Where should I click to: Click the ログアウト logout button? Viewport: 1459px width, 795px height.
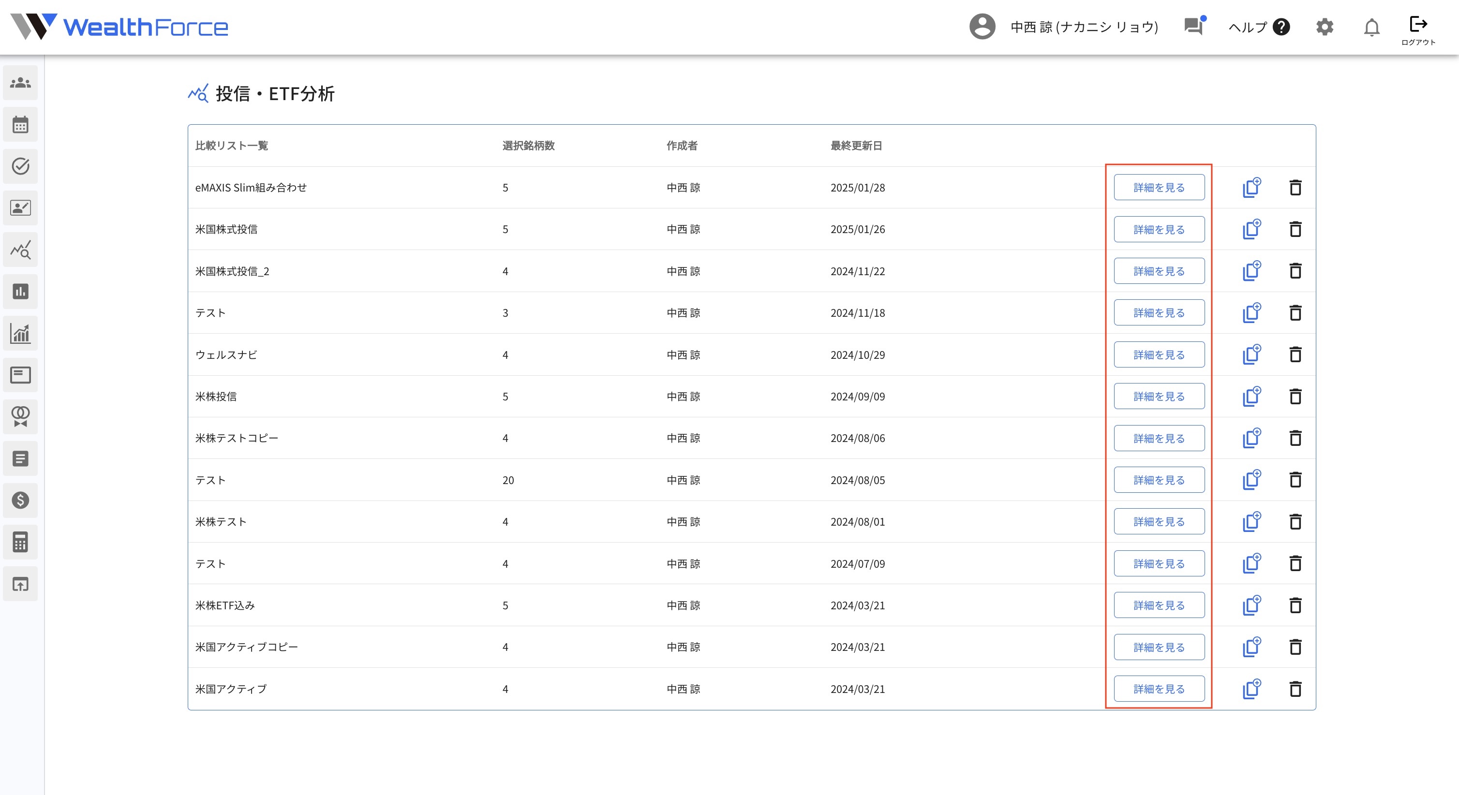[x=1418, y=29]
